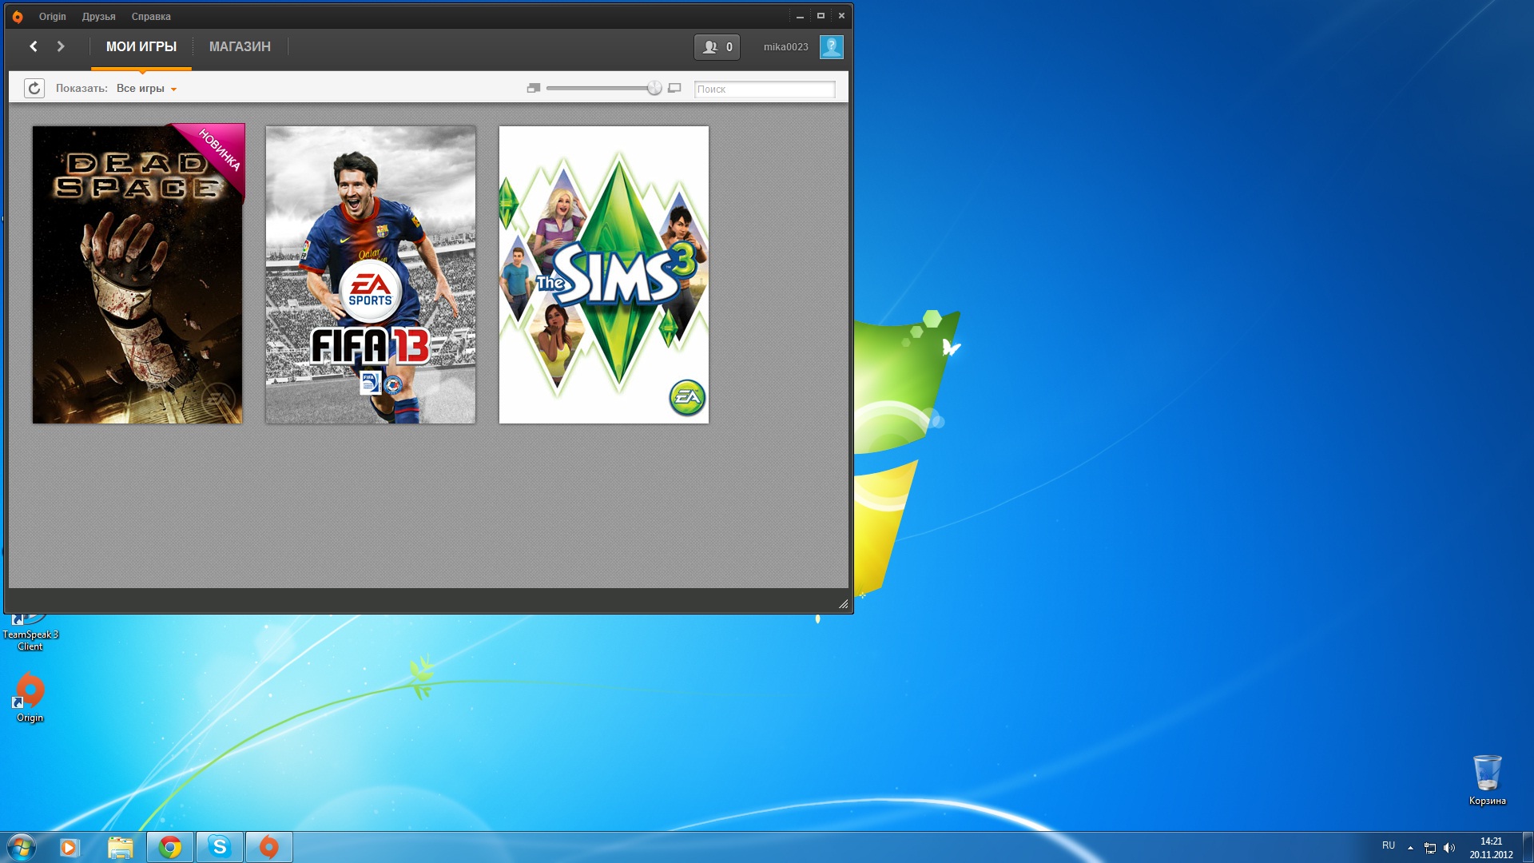
Task: Minimize the Origin window
Action: 800,16
